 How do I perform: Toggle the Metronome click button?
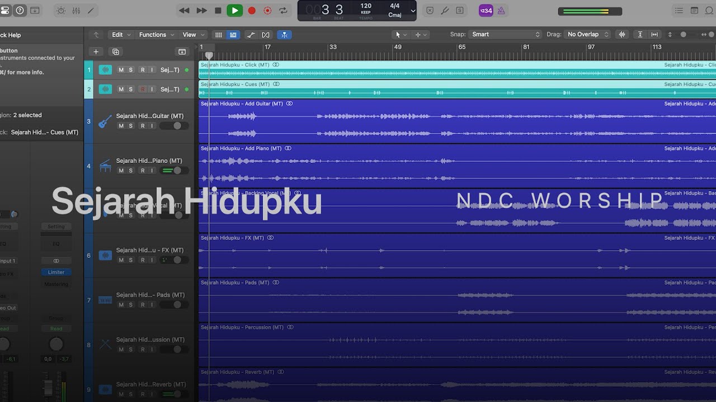[501, 10]
